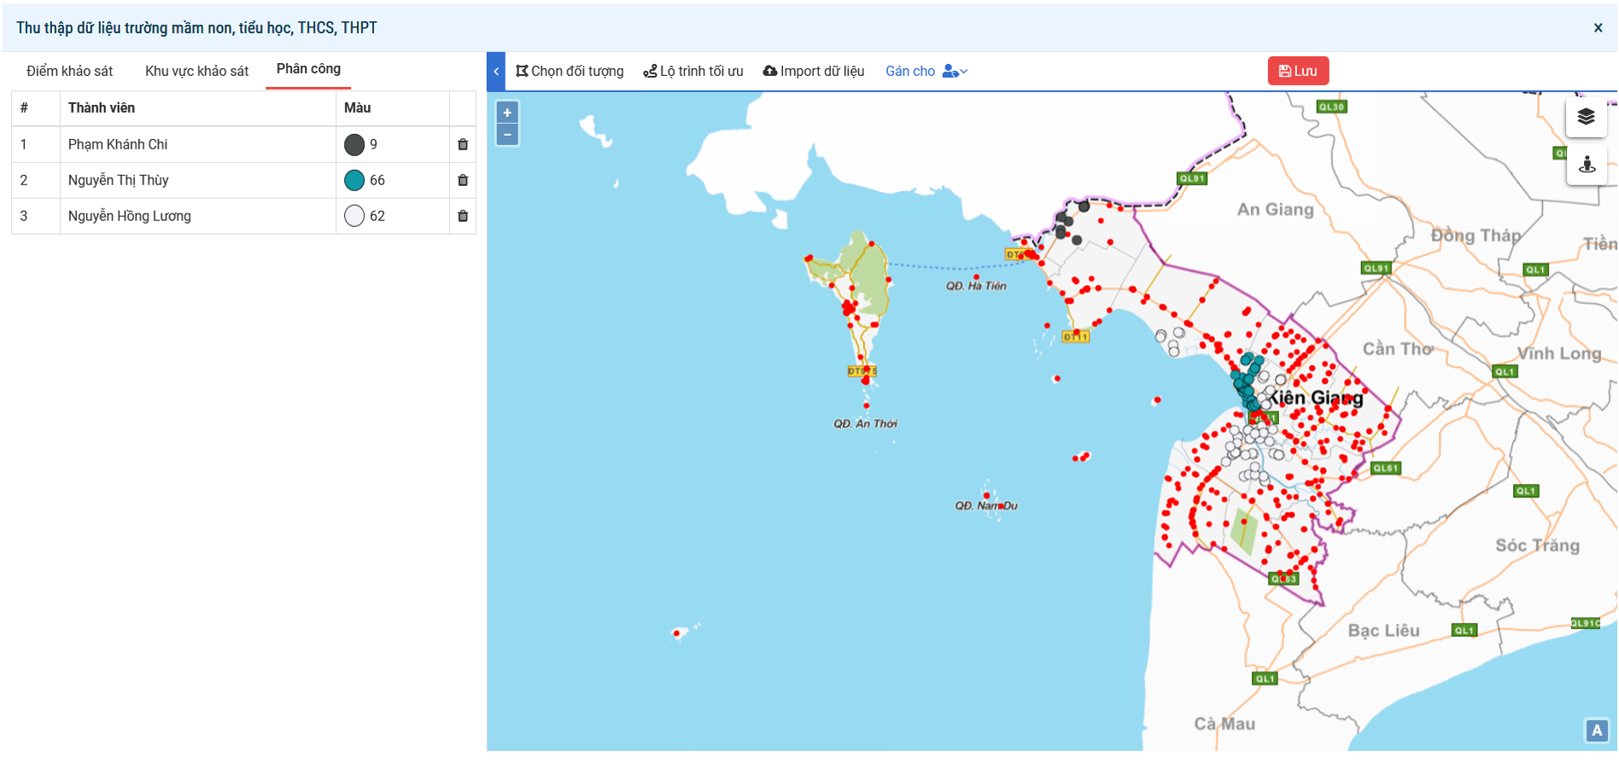
Task: Click Lộ trình tối ưu route tool
Action: (693, 72)
